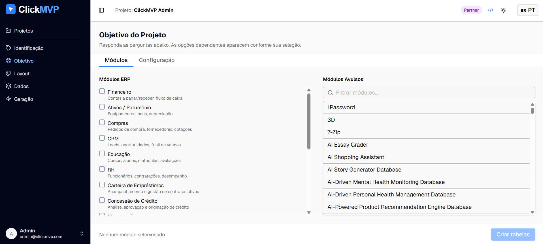Click the Criar tabelas button
Screen dimensions: 543x244
pyautogui.click(x=513, y=234)
